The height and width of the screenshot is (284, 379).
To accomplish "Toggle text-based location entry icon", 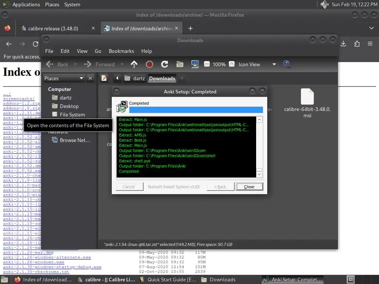I will click(x=104, y=78).
